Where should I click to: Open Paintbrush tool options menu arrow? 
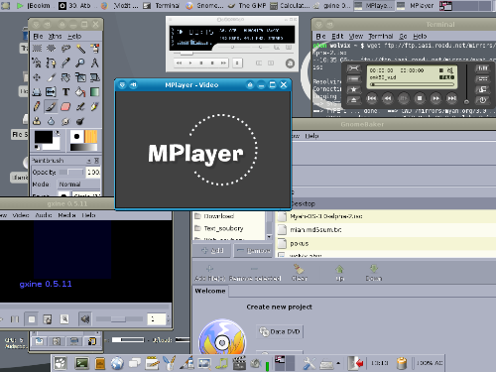coord(89,161)
